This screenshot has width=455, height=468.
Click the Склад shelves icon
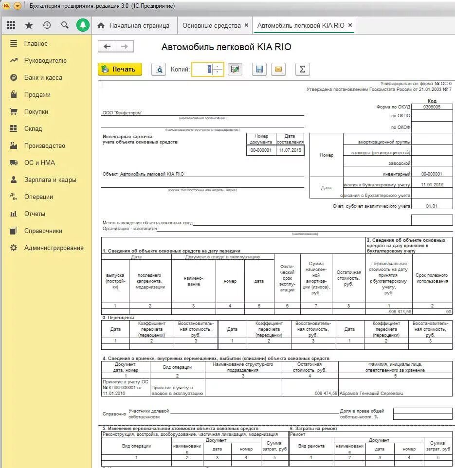click(x=14, y=128)
